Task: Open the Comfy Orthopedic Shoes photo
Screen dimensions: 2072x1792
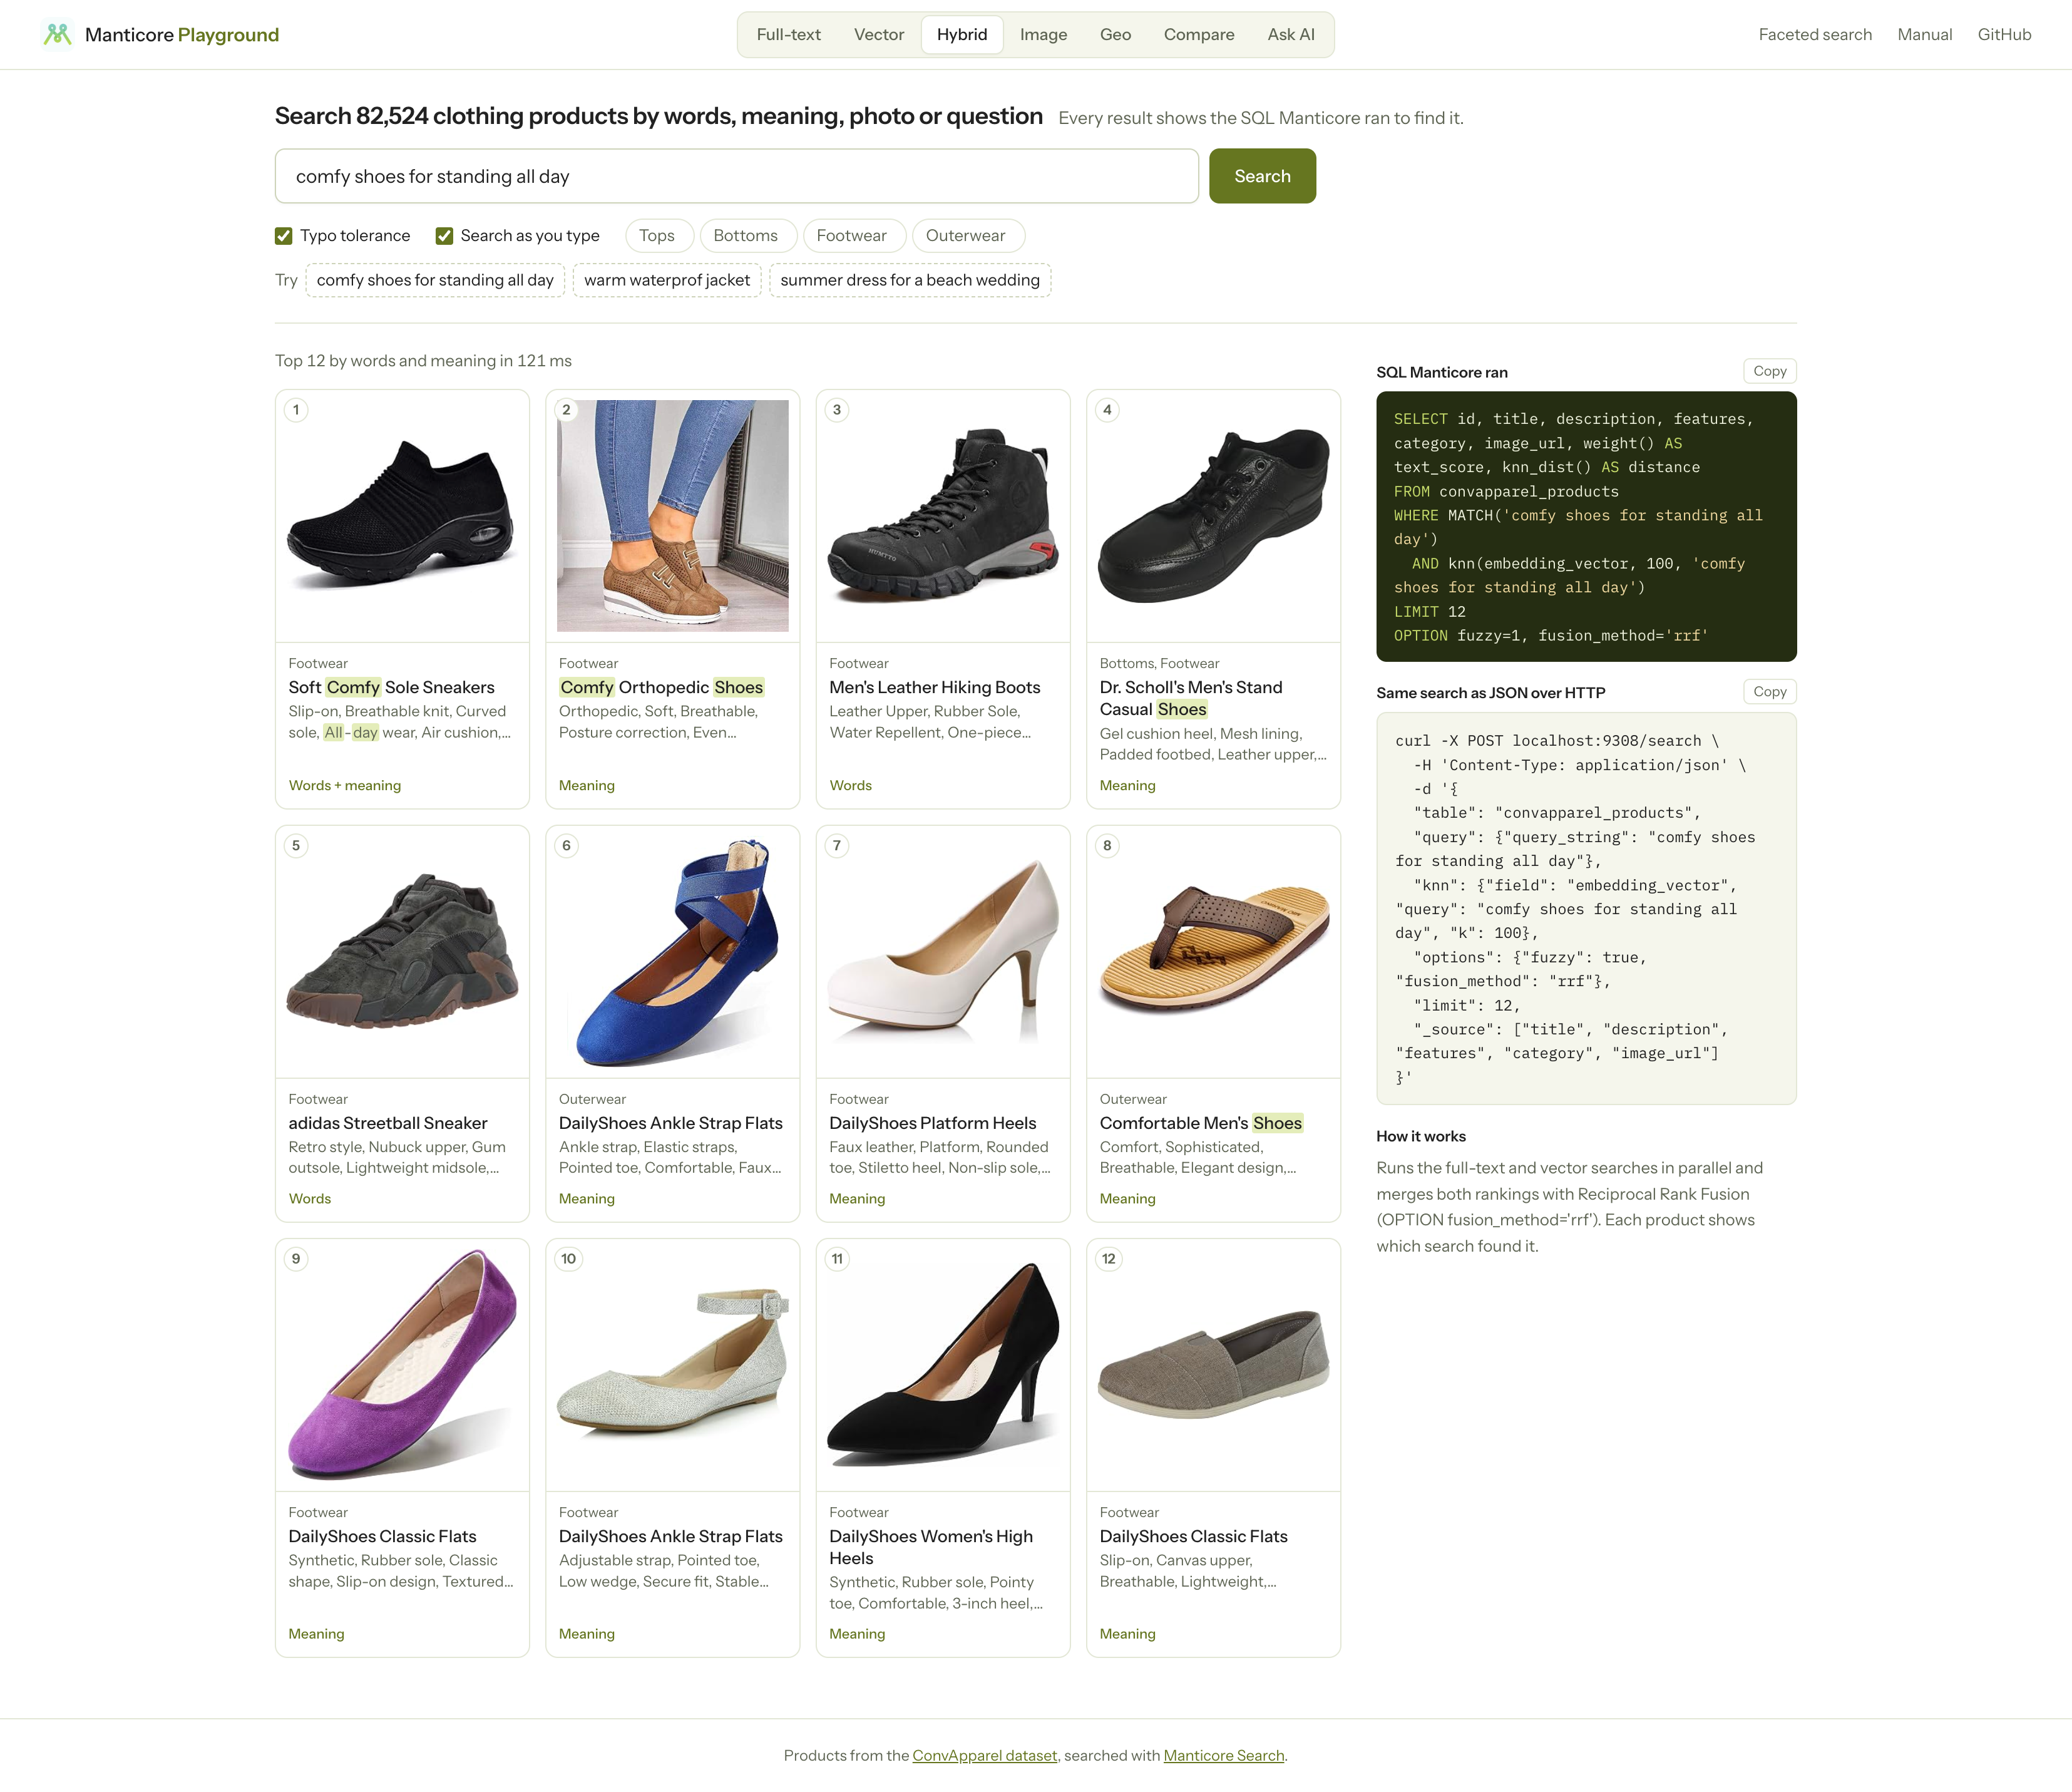Action: (672, 516)
